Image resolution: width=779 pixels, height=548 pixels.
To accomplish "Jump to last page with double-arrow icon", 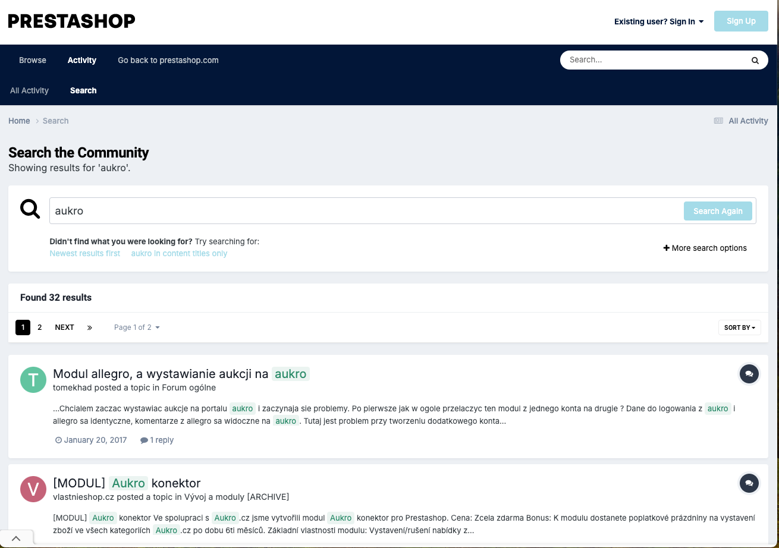I will pos(89,327).
